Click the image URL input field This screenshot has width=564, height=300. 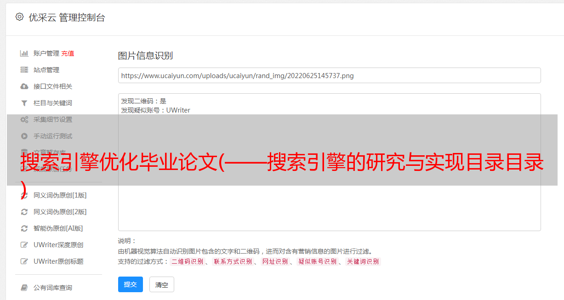coord(329,75)
